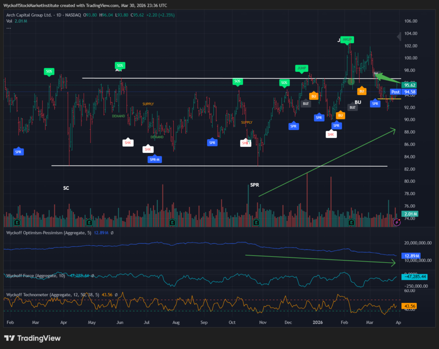439x349 pixels.
Task: Click the Arch Capital Group Ltd. symbol title
Action: point(29,15)
